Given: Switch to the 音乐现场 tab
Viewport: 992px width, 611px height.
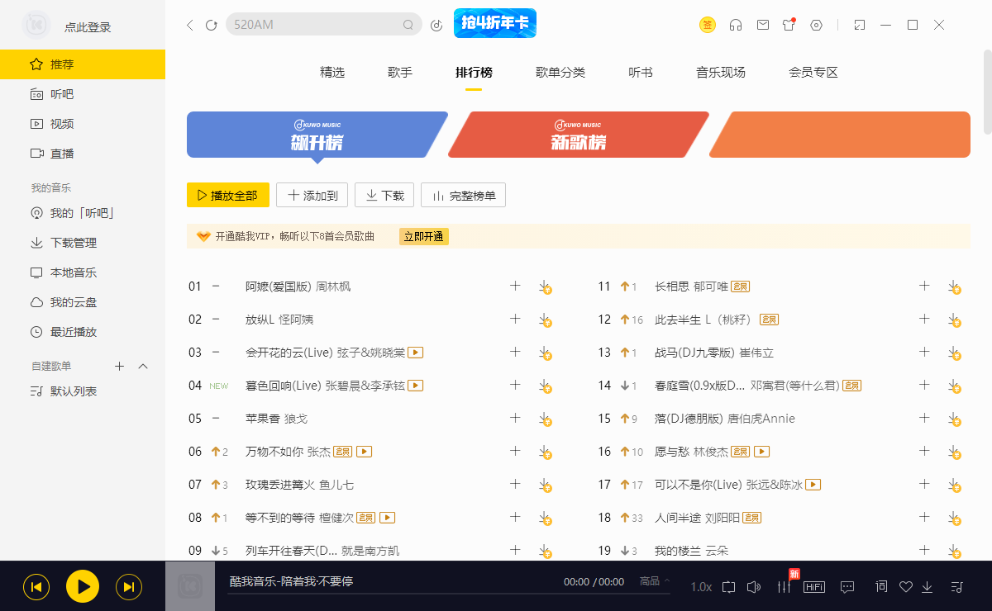Looking at the screenshot, I should 721,73.
